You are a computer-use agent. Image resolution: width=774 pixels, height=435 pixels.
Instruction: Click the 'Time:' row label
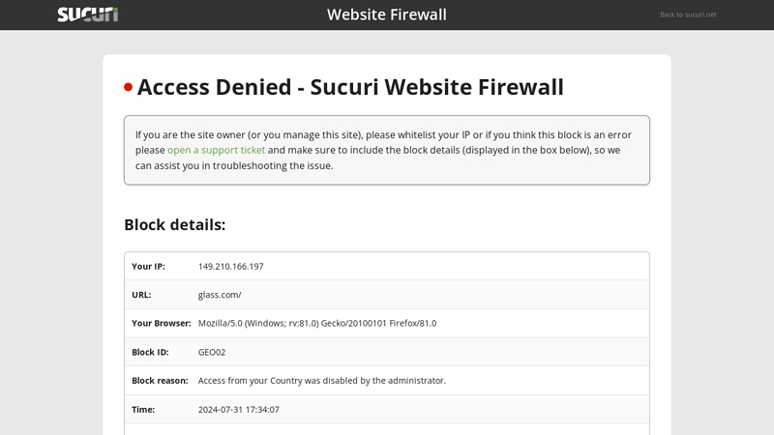[x=143, y=409]
